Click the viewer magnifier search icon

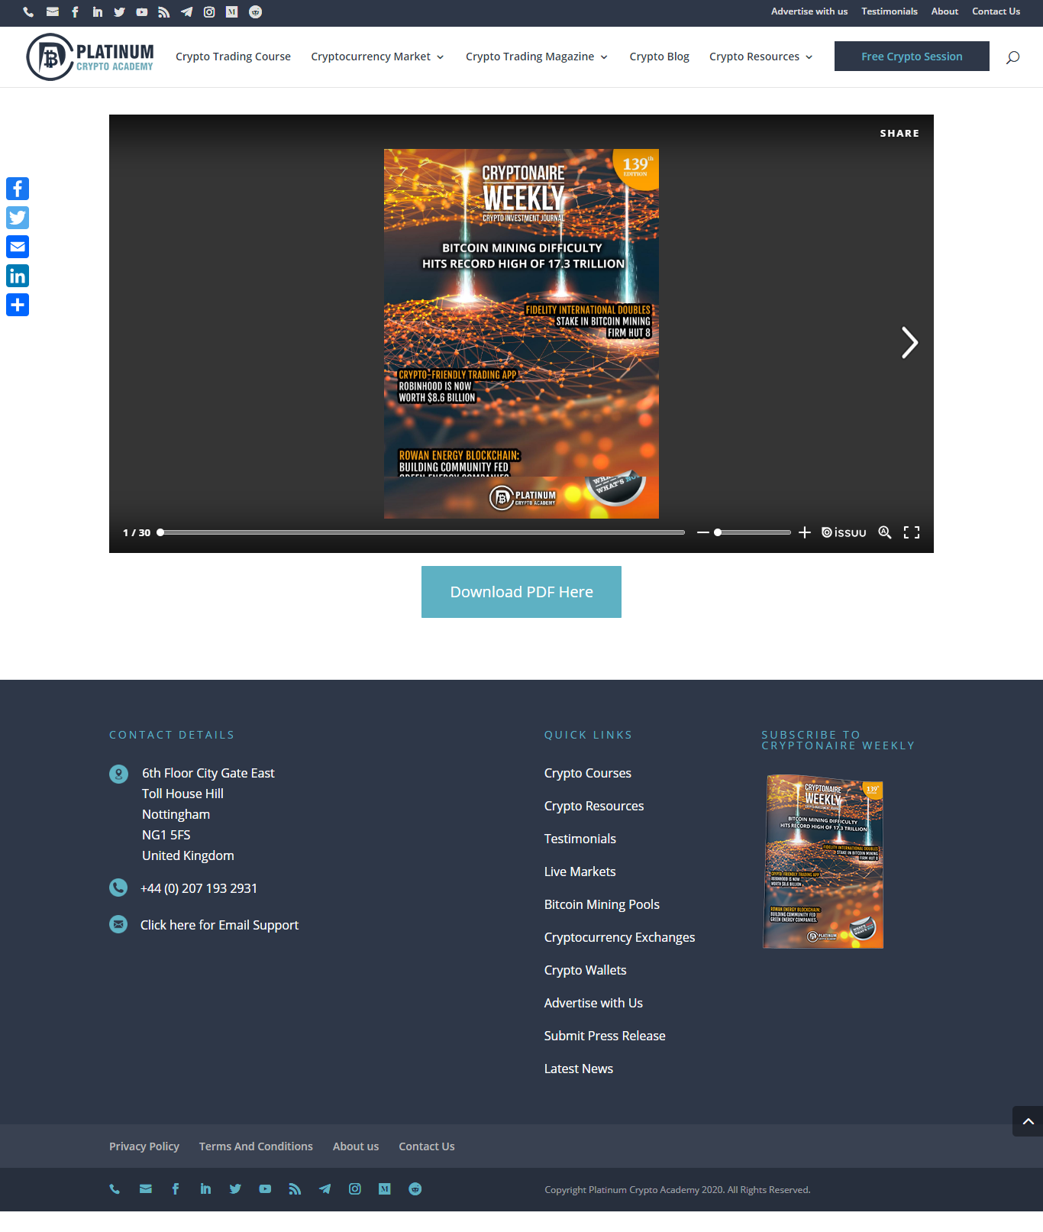click(885, 532)
